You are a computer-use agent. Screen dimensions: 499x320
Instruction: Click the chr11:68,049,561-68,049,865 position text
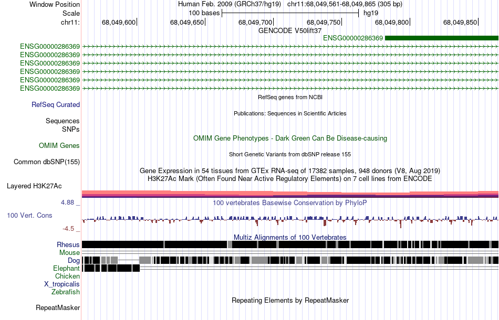coord(345,4)
